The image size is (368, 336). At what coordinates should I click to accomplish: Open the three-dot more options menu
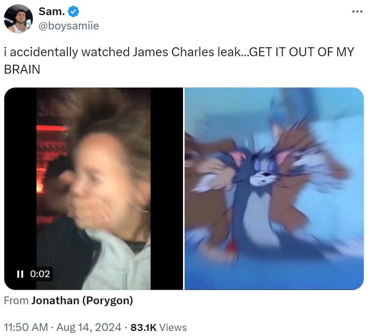coord(357,11)
